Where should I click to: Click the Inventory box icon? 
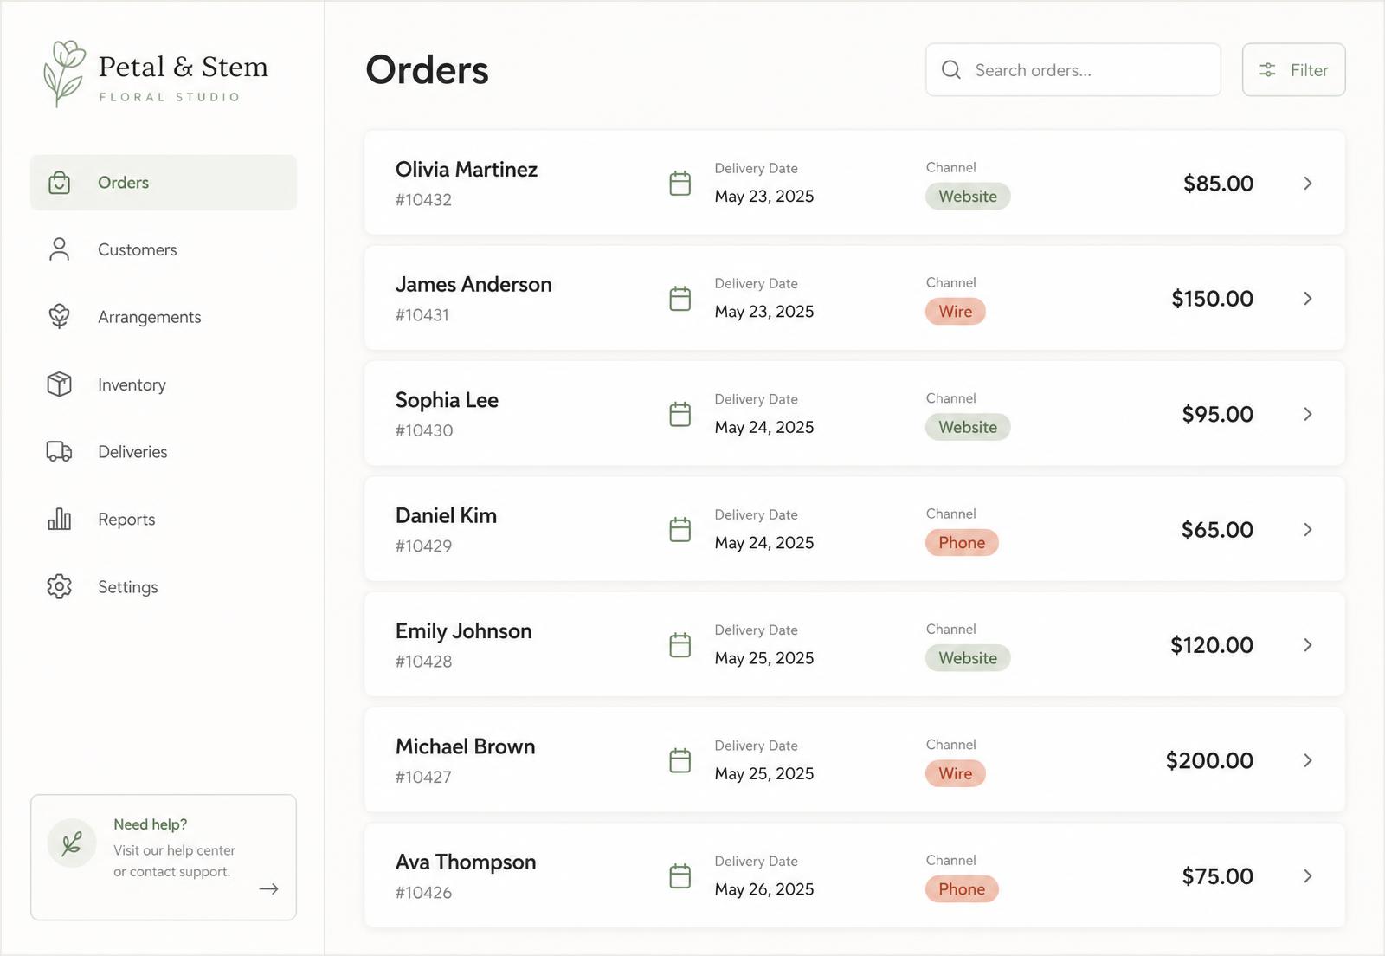[59, 384]
